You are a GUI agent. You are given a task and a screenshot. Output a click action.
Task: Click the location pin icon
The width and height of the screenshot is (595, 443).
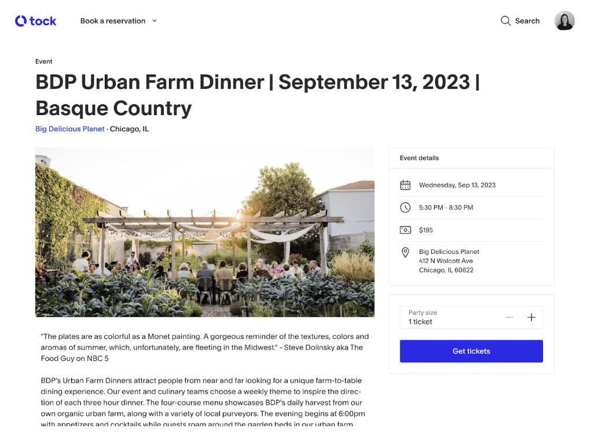click(405, 253)
